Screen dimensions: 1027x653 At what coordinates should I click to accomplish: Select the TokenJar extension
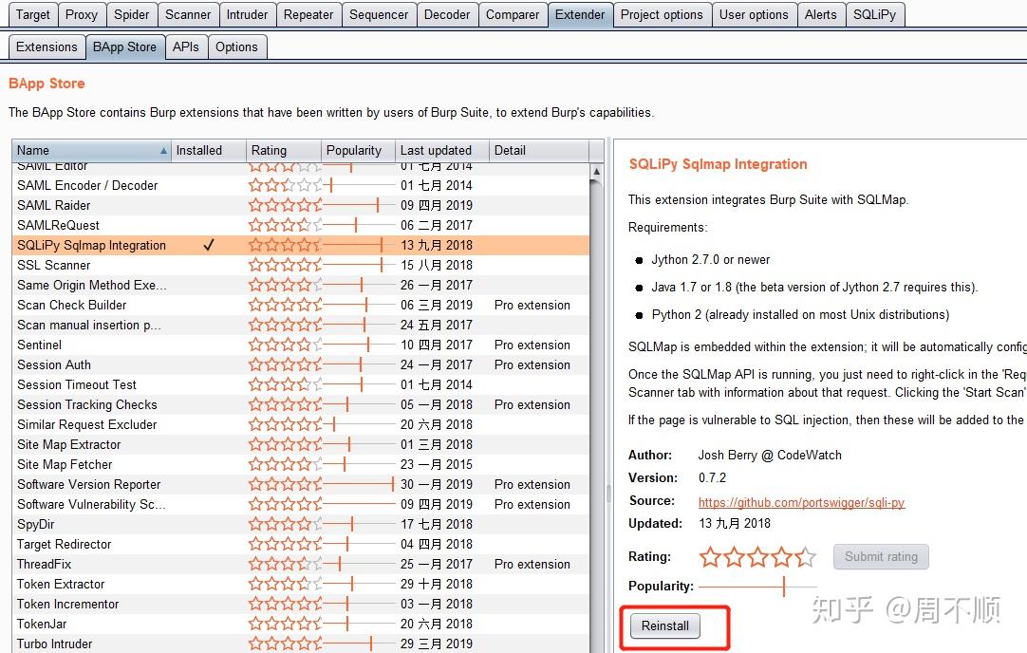[x=301, y=625]
